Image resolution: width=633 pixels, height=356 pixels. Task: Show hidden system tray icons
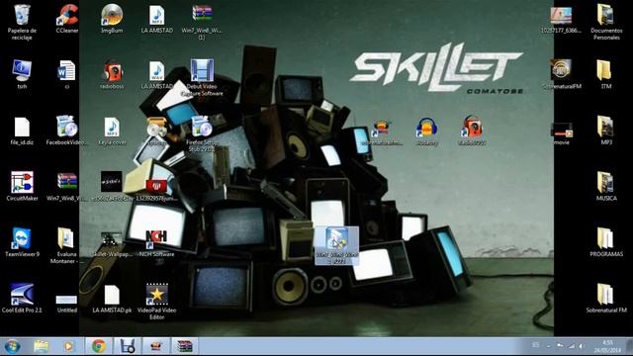(x=549, y=346)
